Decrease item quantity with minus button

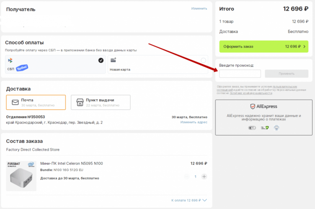coord(187,176)
